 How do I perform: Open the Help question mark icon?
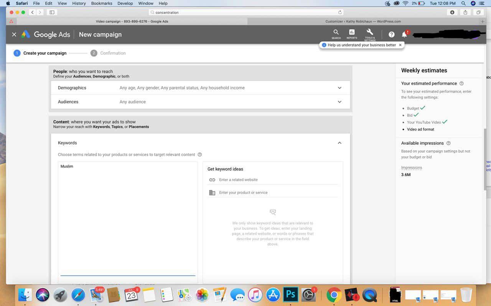tap(391, 34)
